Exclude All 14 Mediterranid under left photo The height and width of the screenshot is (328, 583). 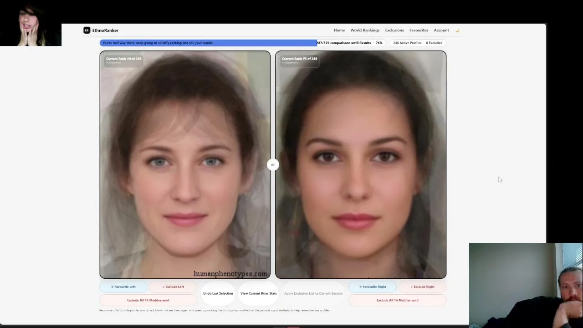pyautogui.click(x=148, y=300)
